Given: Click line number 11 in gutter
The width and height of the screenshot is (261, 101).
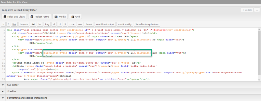Looking at the screenshot, I should 4,63.
